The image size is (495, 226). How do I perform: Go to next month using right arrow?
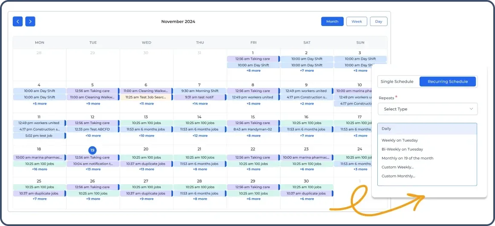[30, 21]
